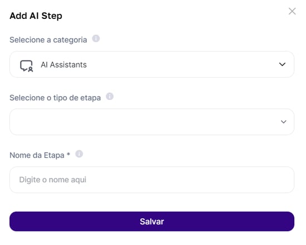306x245 pixels.
Task: Click the Salvar button
Action: [152, 222]
